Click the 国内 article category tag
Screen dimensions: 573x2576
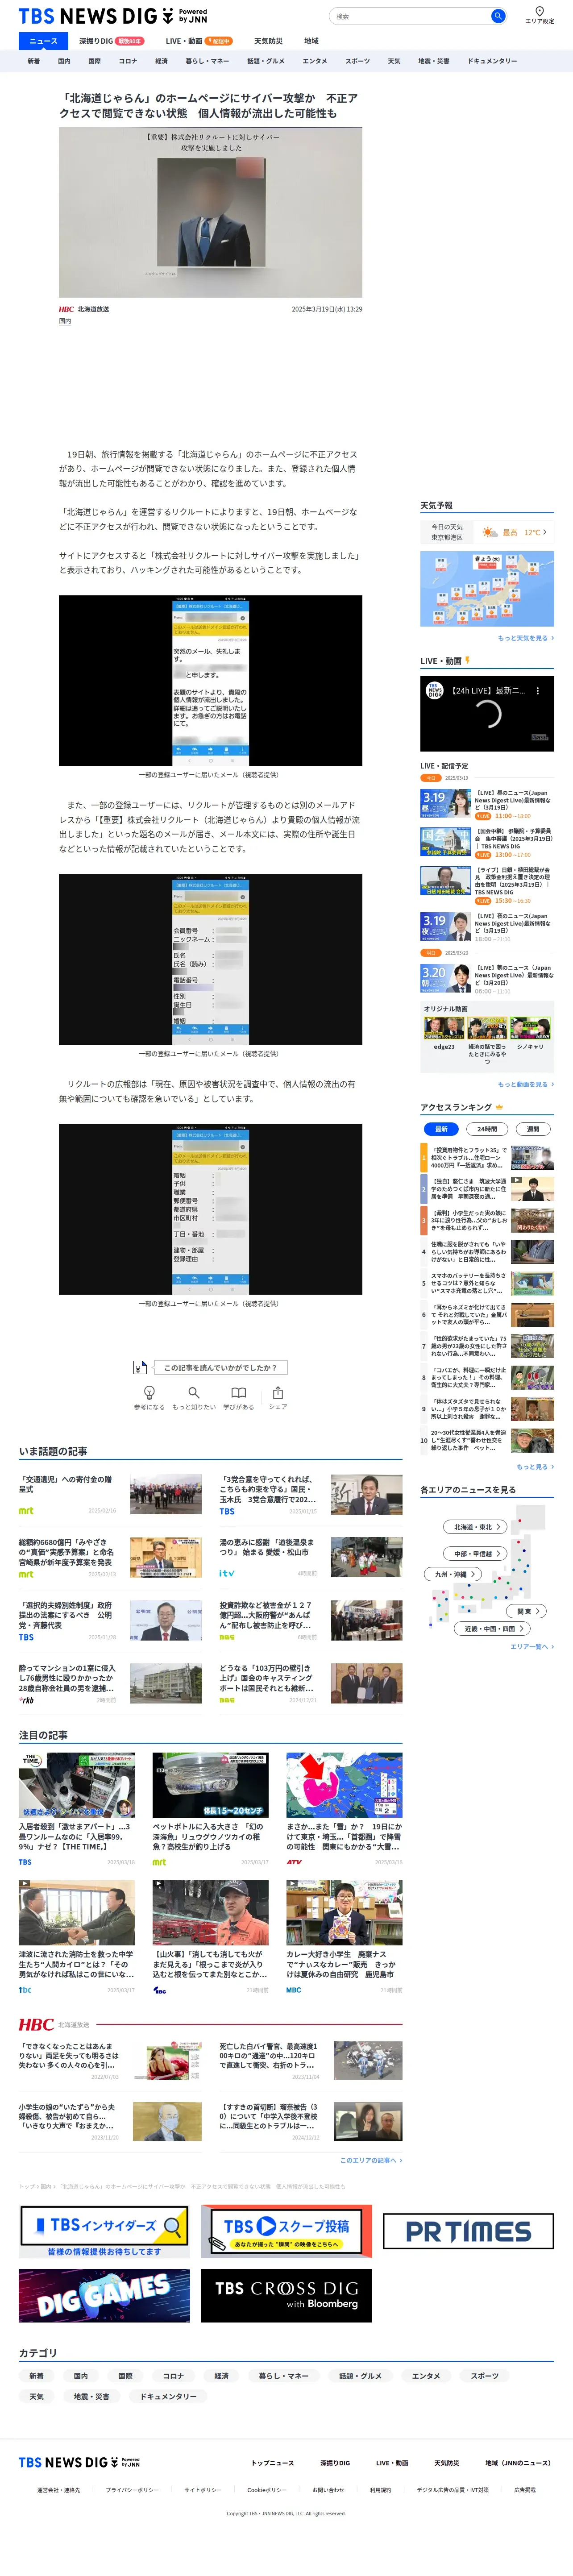(65, 321)
